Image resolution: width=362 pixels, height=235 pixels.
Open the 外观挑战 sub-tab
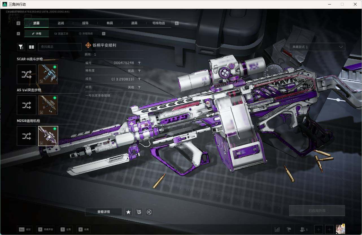click(x=86, y=34)
